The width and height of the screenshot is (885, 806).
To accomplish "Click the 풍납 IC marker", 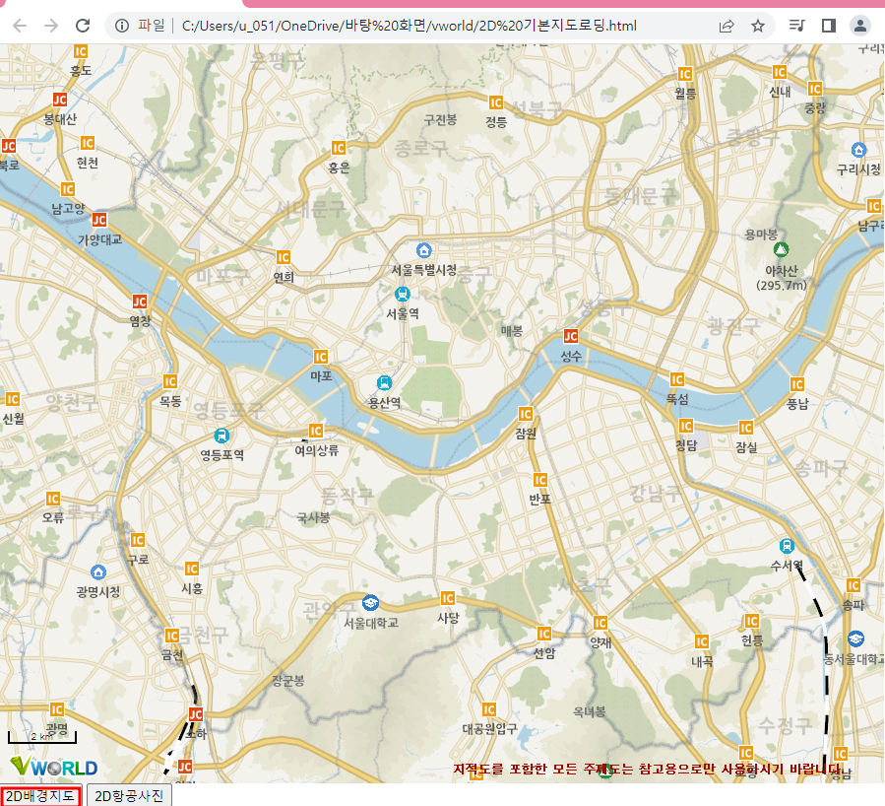I will (x=797, y=384).
